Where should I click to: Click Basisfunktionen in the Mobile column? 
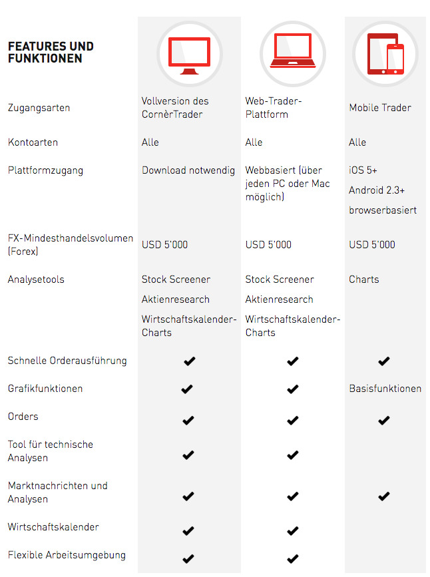coord(385,389)
